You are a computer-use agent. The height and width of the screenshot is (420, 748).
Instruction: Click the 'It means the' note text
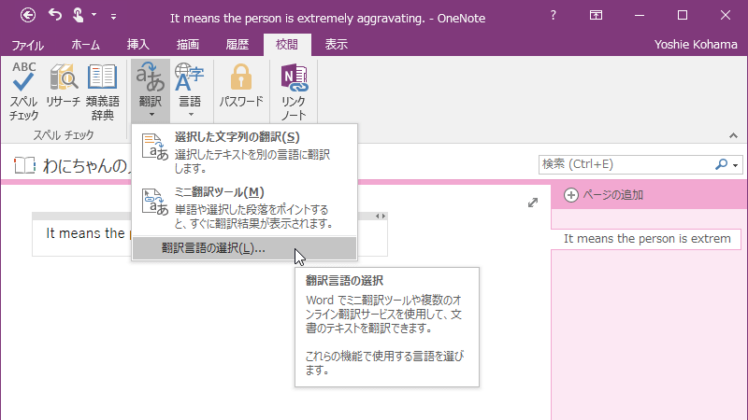(85, 233)
